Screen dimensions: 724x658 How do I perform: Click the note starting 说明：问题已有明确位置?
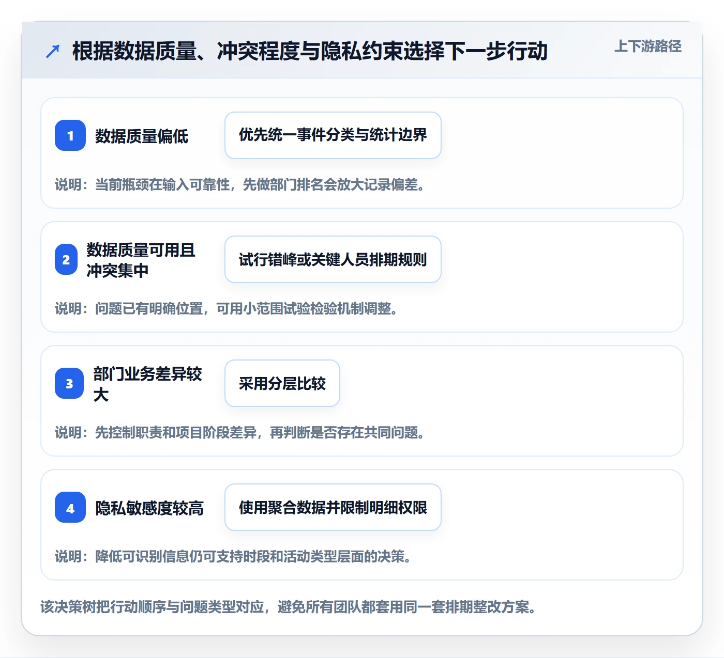[228, 308]
